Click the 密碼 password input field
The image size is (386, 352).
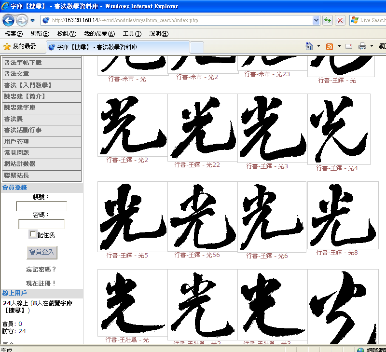pos(41,224)
